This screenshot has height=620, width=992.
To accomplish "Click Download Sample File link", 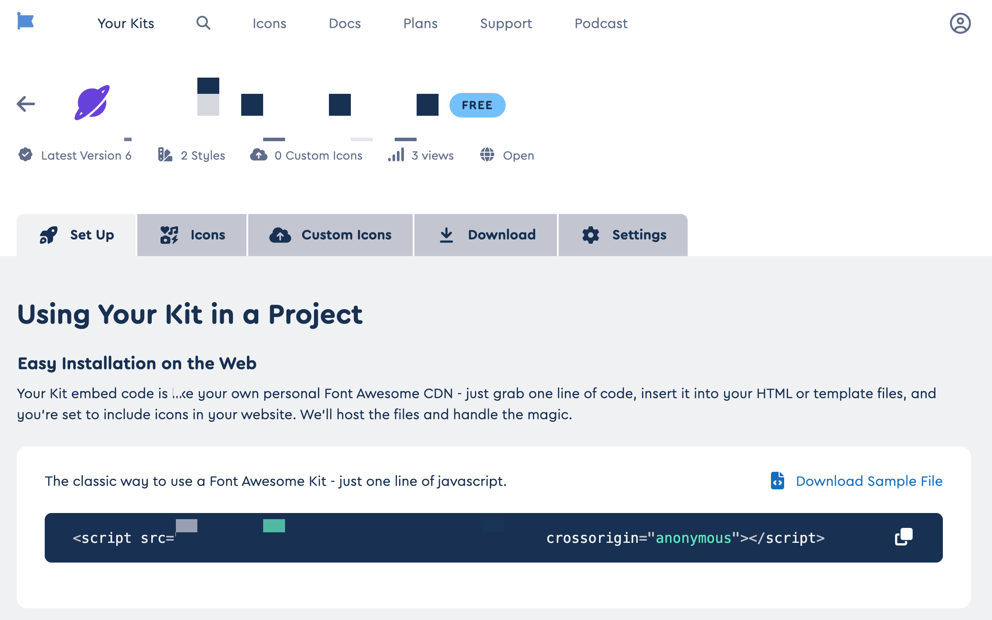I will click(869, 481).
